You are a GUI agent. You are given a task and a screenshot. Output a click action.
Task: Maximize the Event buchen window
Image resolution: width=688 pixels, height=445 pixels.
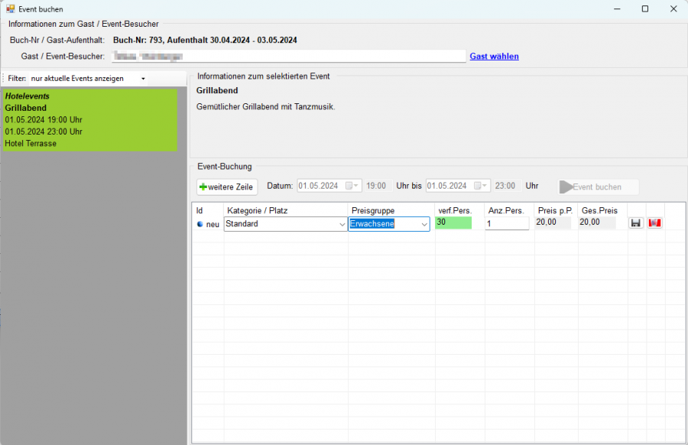pyautogui.click(x=644, y=8)
